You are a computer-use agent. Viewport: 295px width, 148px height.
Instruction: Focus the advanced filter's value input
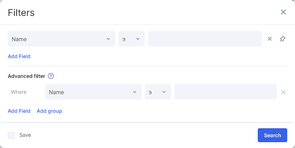pos(226,92)
